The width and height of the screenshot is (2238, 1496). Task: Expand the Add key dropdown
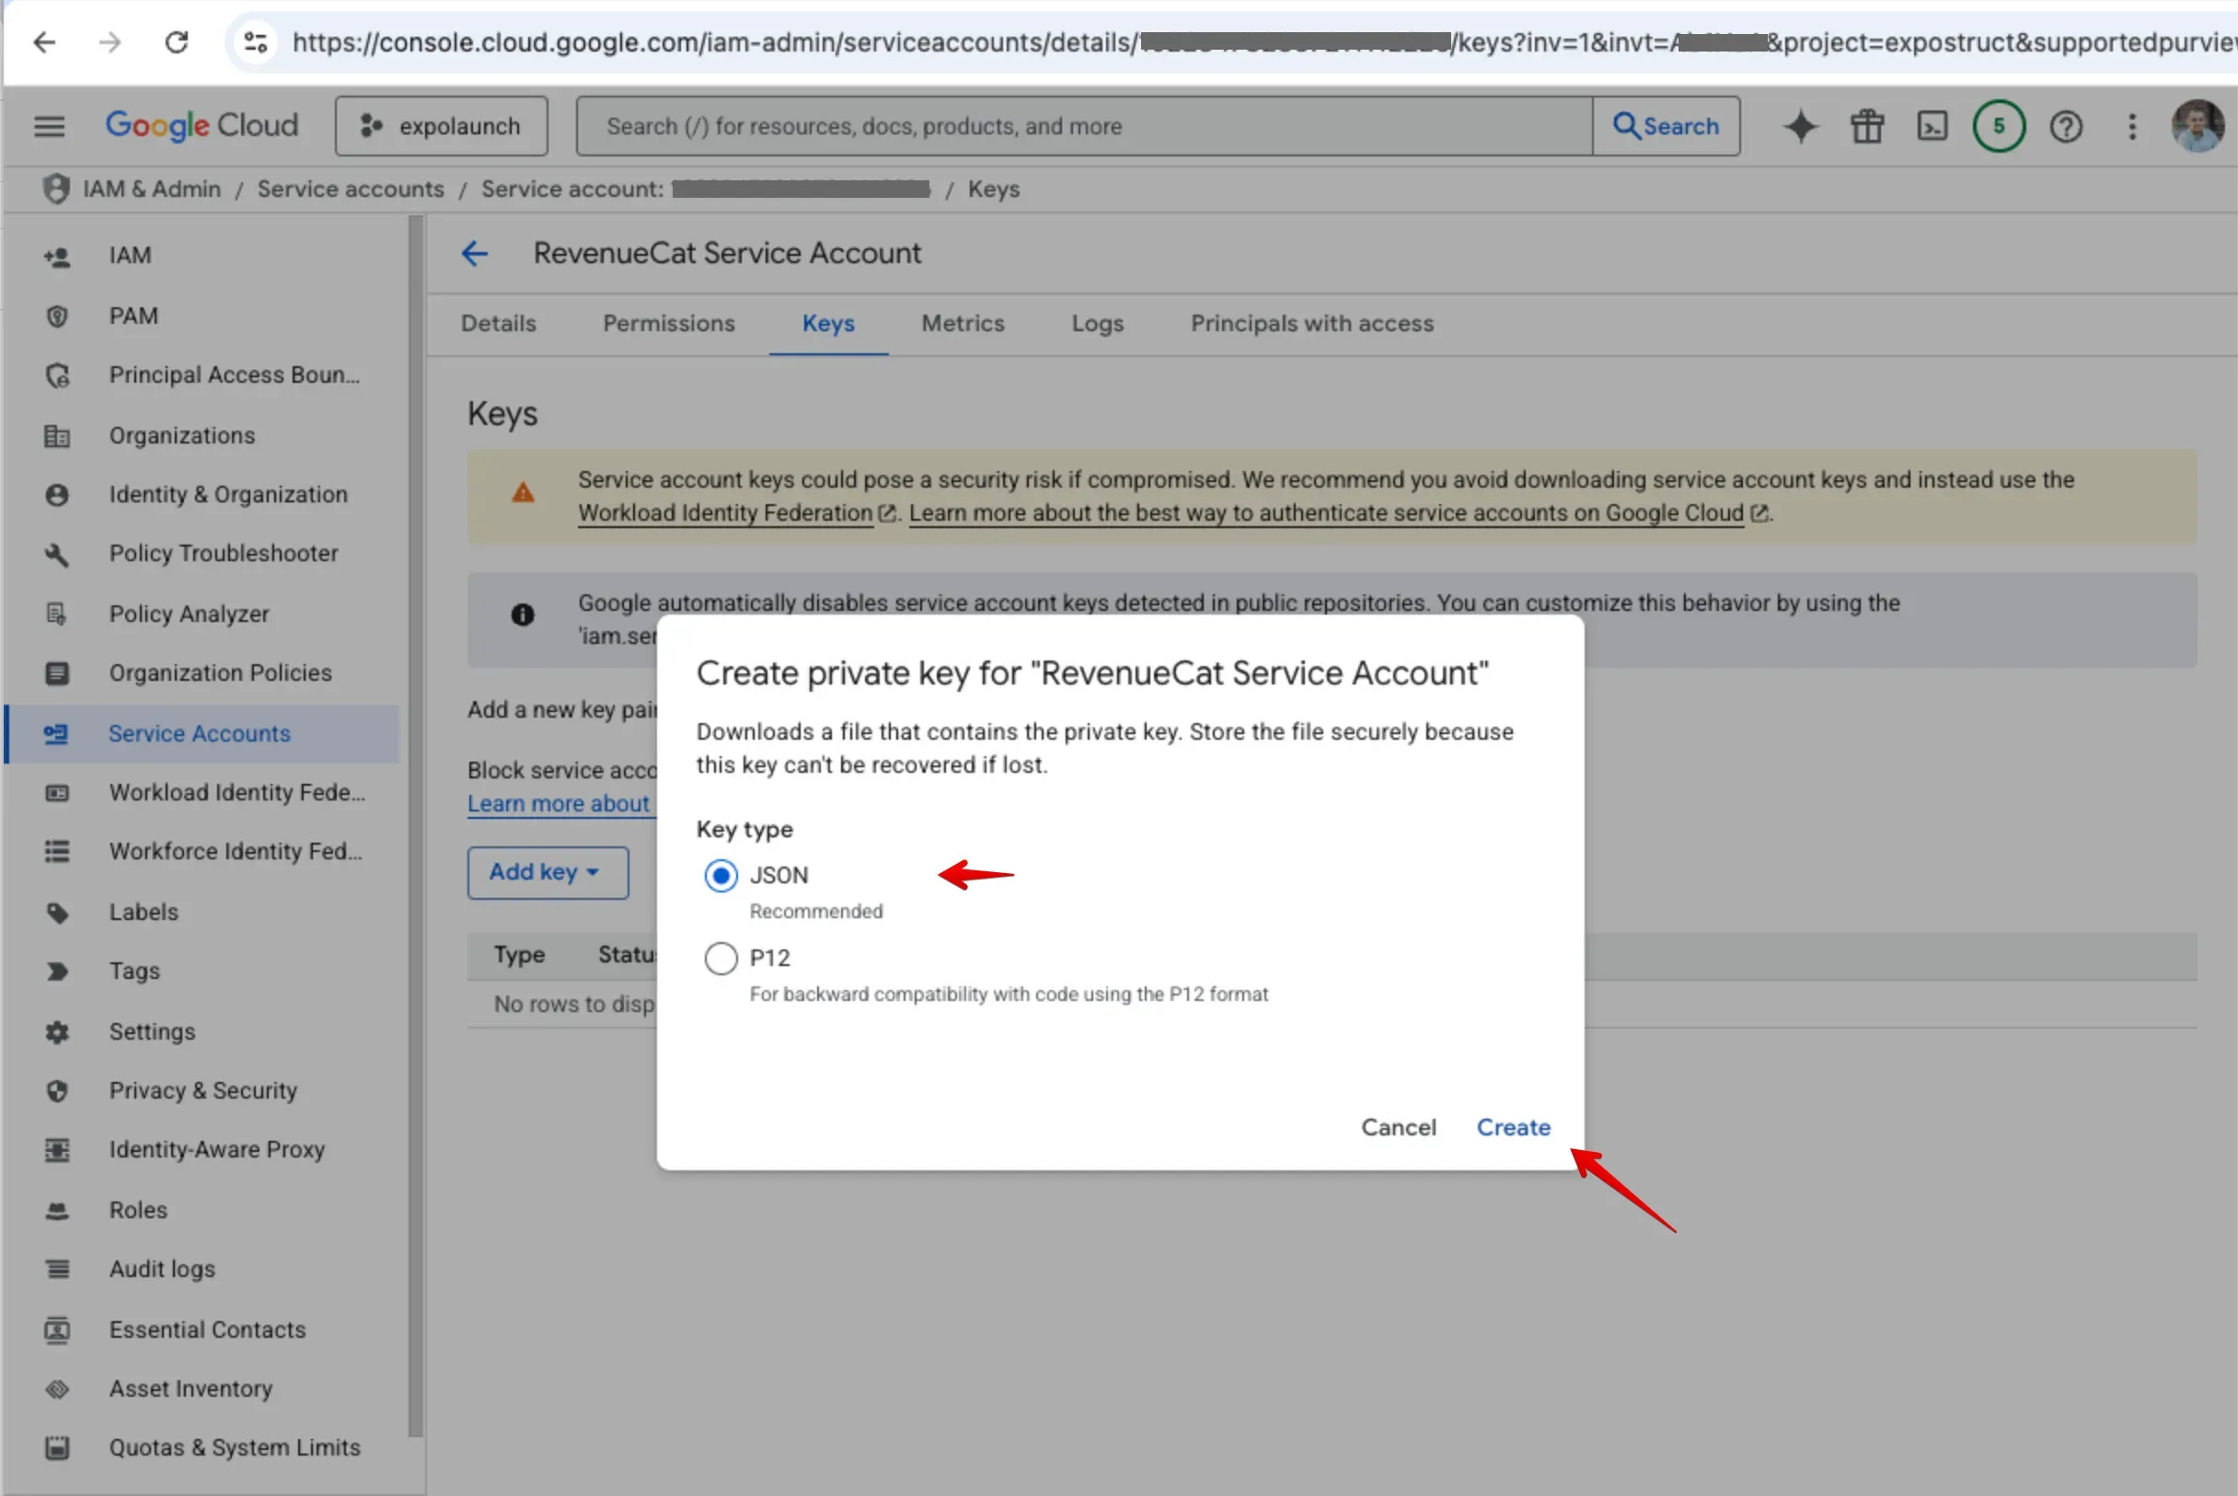click(548, 872)
